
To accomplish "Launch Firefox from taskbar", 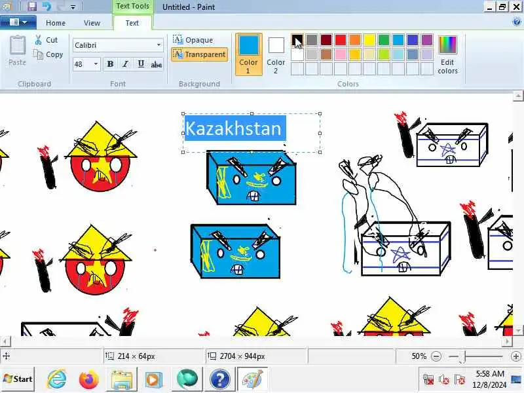I will point(88,379).
